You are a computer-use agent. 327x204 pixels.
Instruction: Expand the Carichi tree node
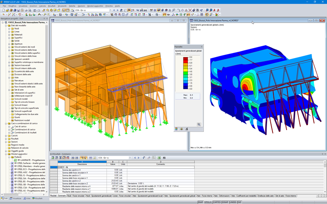[6, 136]
